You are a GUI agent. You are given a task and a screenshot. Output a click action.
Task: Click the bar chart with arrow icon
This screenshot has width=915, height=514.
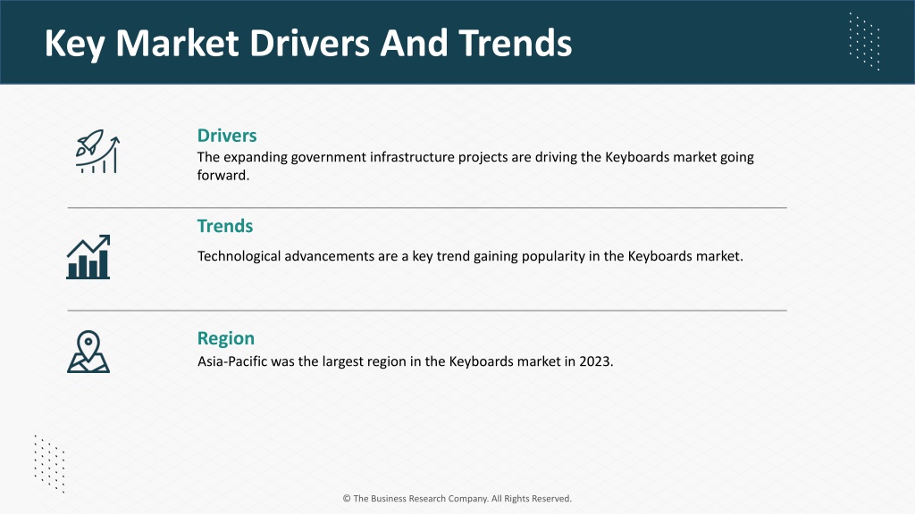(x=88, y=257)
